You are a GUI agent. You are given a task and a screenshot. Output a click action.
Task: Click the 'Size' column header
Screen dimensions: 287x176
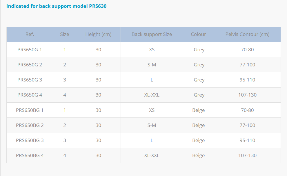[x=65, y=34]
